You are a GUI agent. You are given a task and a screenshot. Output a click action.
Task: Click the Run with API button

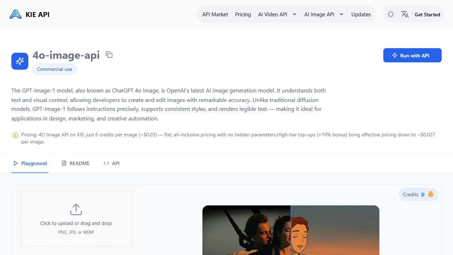(412, 55)
